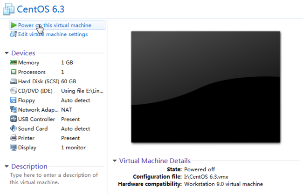
Task: Click the 60 GB hard disk value
Action: [69, 81]
